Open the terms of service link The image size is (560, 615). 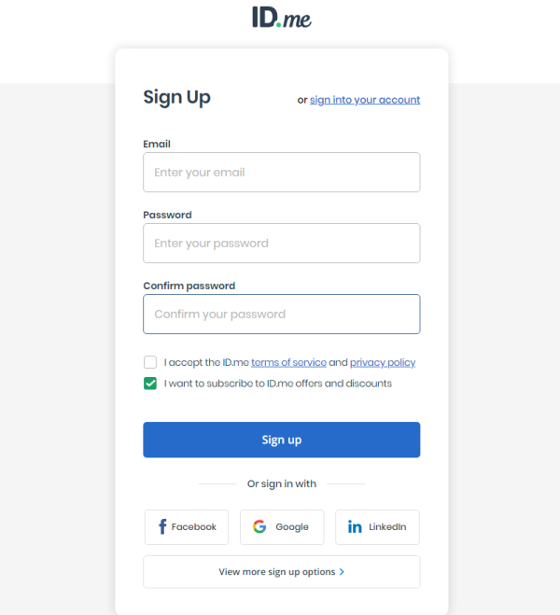click(288, 362)
